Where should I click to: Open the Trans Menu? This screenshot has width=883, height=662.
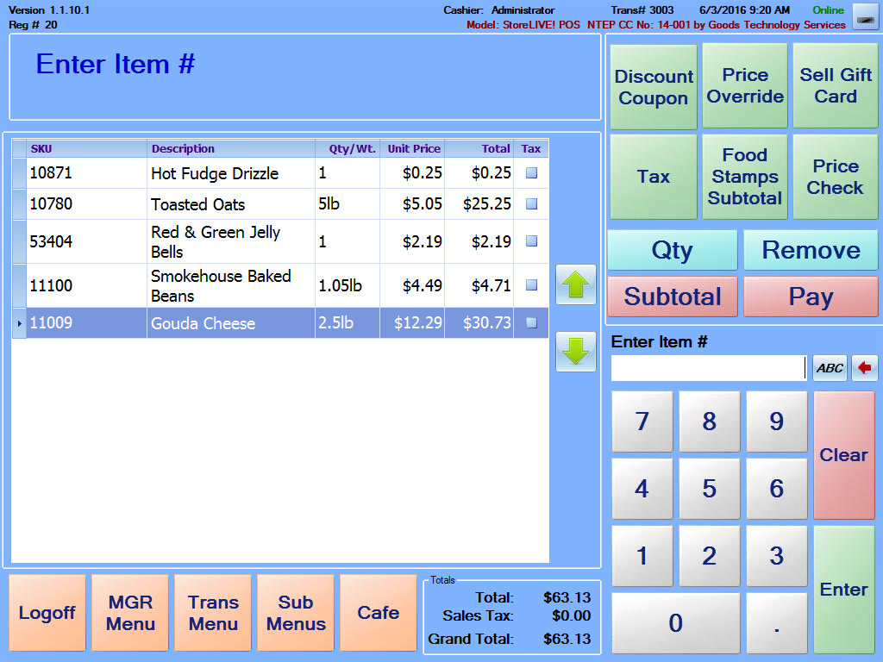(x=213, y=613)
